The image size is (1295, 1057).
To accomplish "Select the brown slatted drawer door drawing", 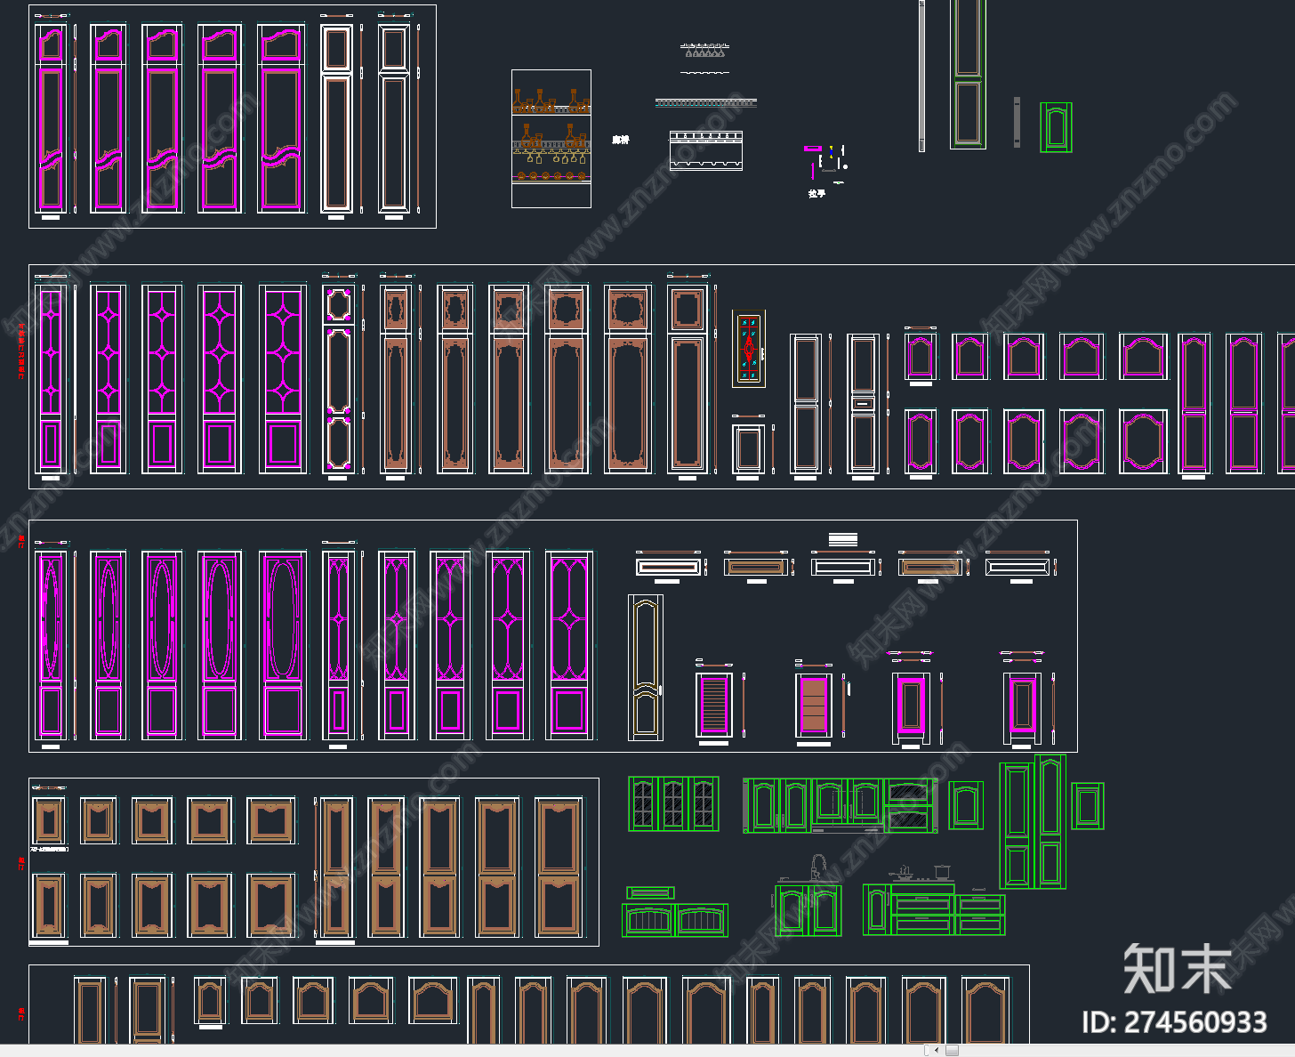I will 814,705.
